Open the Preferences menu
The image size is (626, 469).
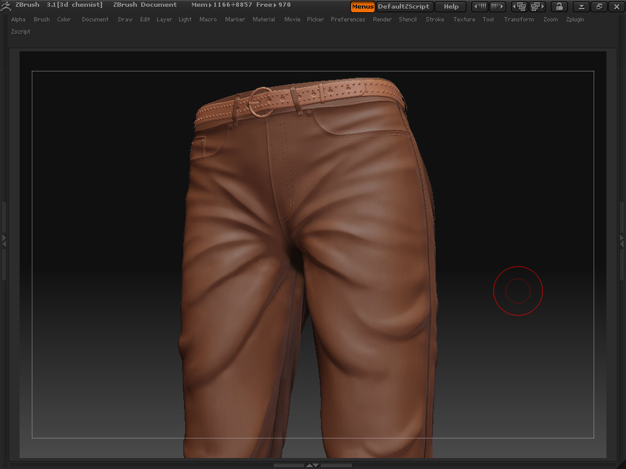(348, 19)
